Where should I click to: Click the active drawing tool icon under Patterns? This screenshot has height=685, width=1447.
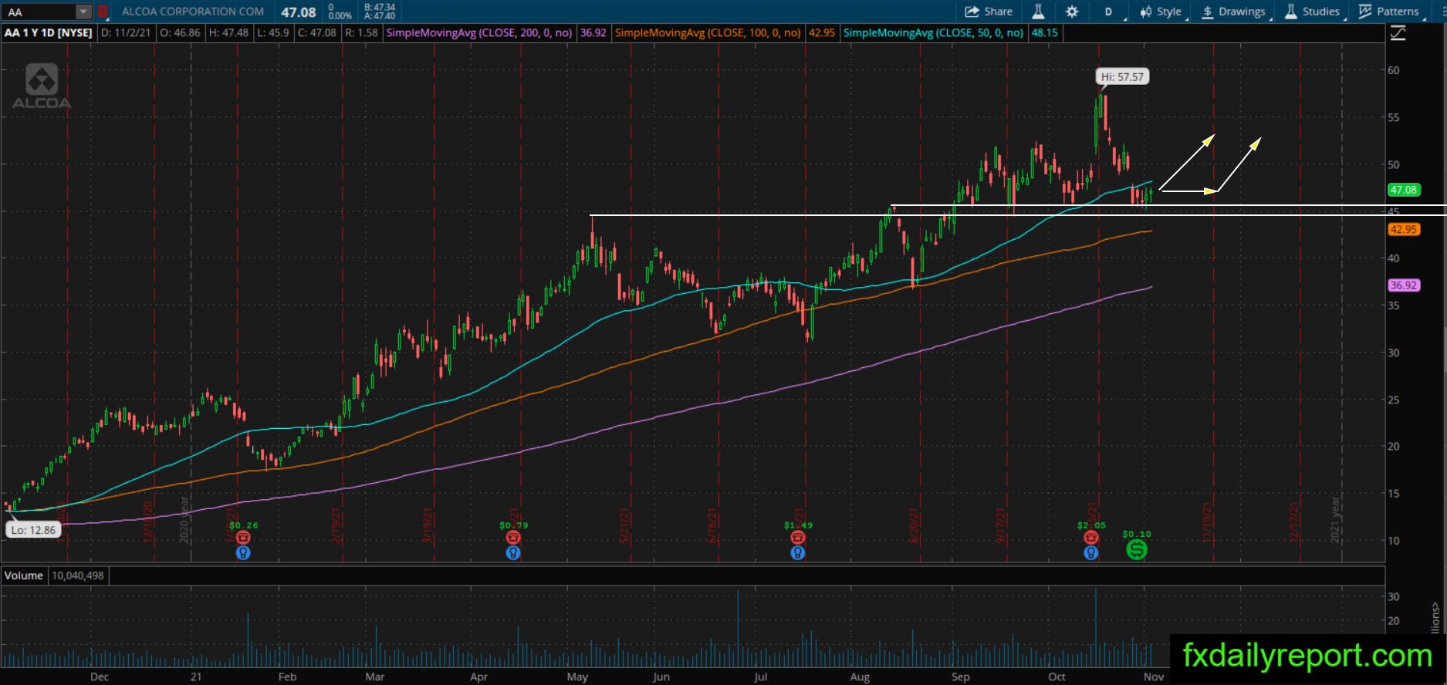coord(1398,33)
